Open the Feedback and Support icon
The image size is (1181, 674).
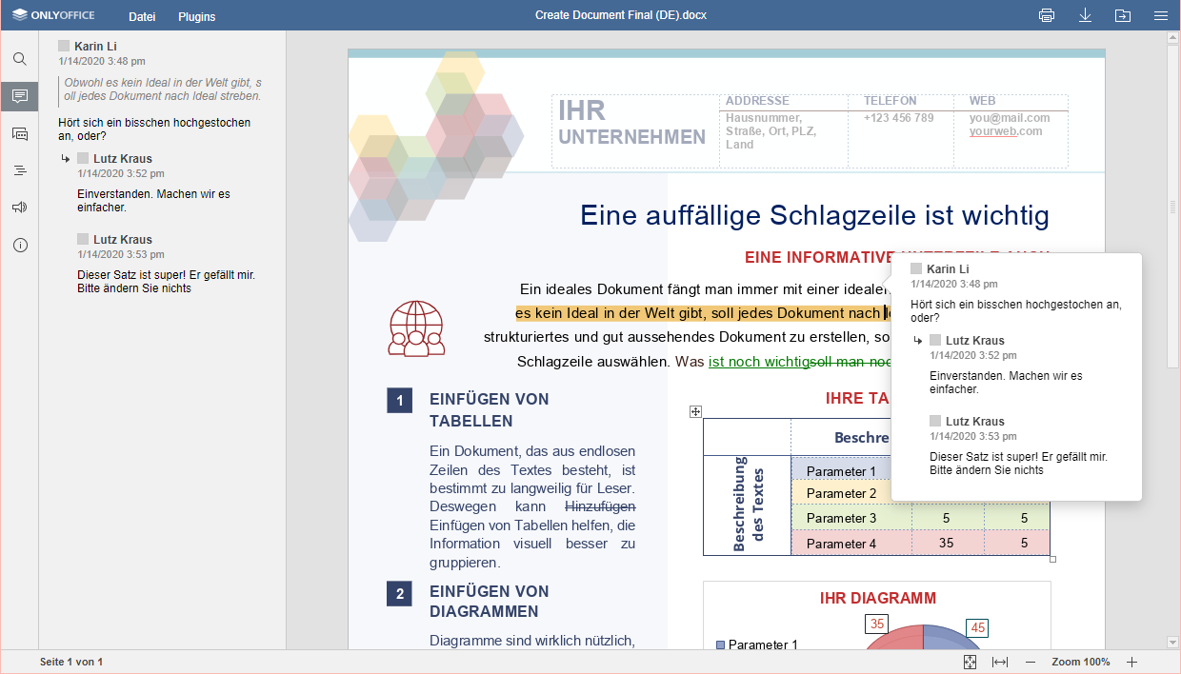[x=19, y=208]
